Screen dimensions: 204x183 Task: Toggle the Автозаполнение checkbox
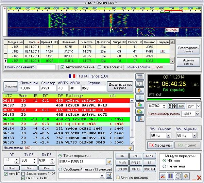[x=63, y=67]
